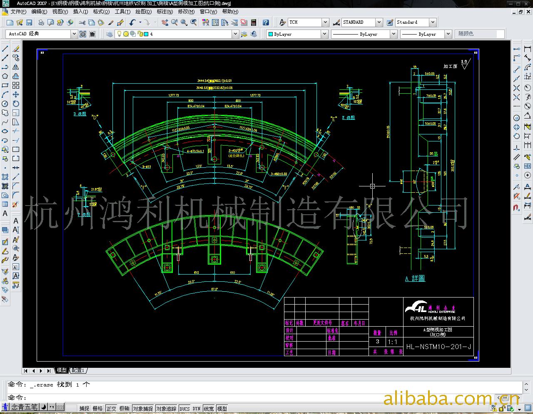Switch to the 配置1 layout tab

tap(78, 370)
